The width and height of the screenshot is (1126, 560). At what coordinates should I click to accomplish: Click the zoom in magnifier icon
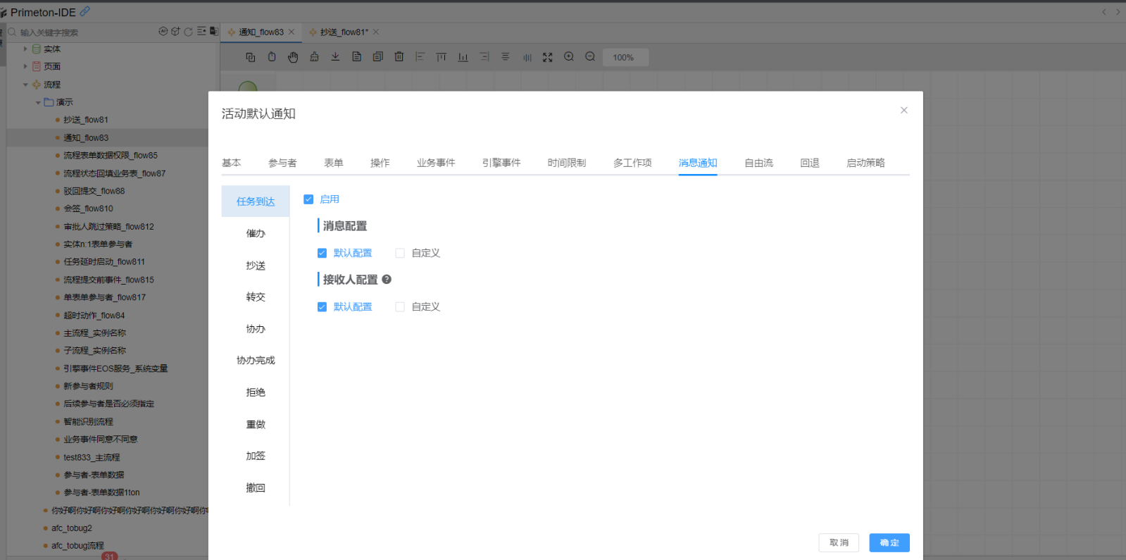569,57
